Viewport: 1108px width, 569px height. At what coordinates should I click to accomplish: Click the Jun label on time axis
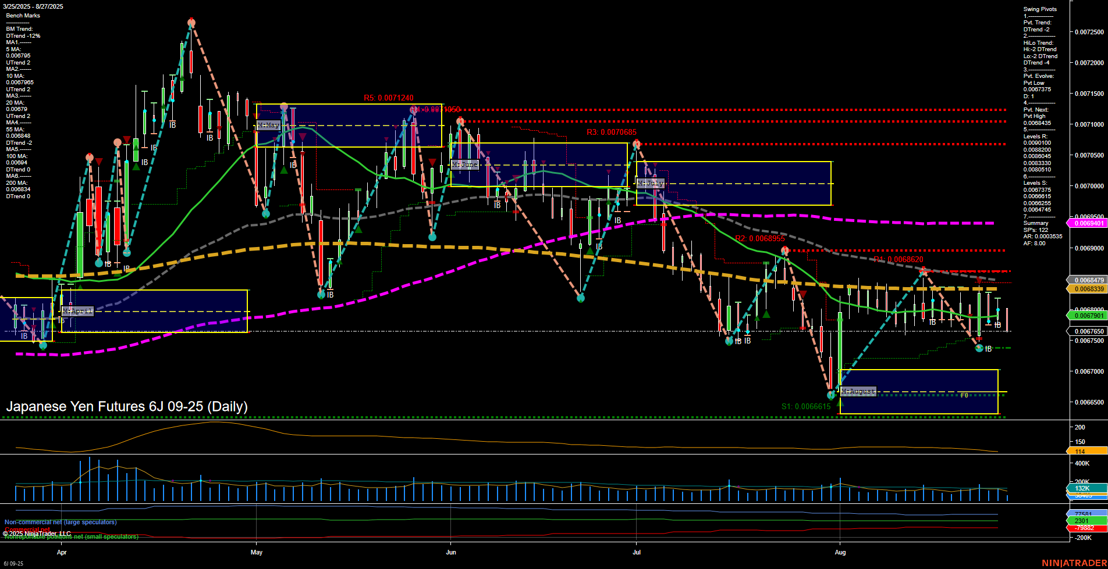click(x=451, y=552)
